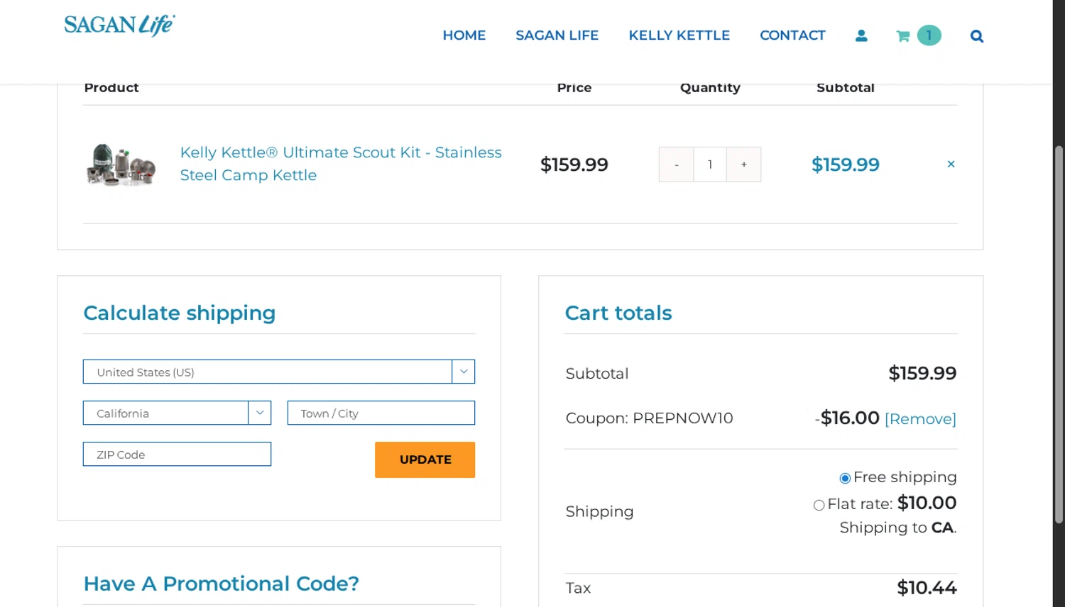Viewport: 1065px width, 607px height.
Task: Open the Kelly Kettle menu item
Action: coord(679,35)
